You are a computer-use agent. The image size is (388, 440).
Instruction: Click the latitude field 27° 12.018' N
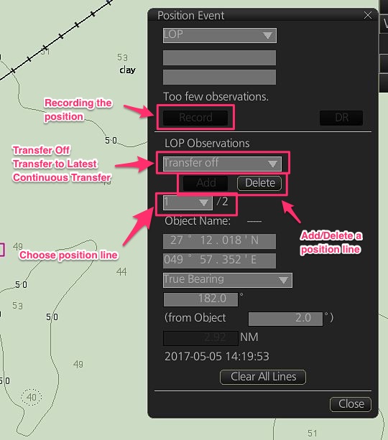pos(219,241)
